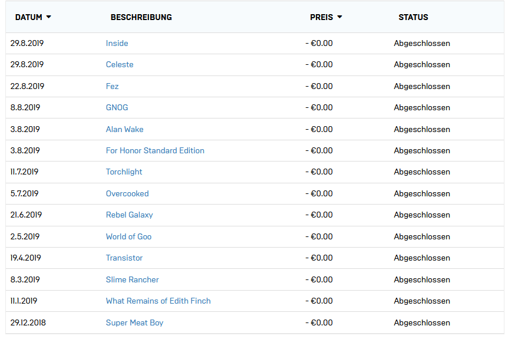Click the Beschreibung column header
Image resolution: width=508 pixels, height=339 pixels.
(x=141, y=17)
